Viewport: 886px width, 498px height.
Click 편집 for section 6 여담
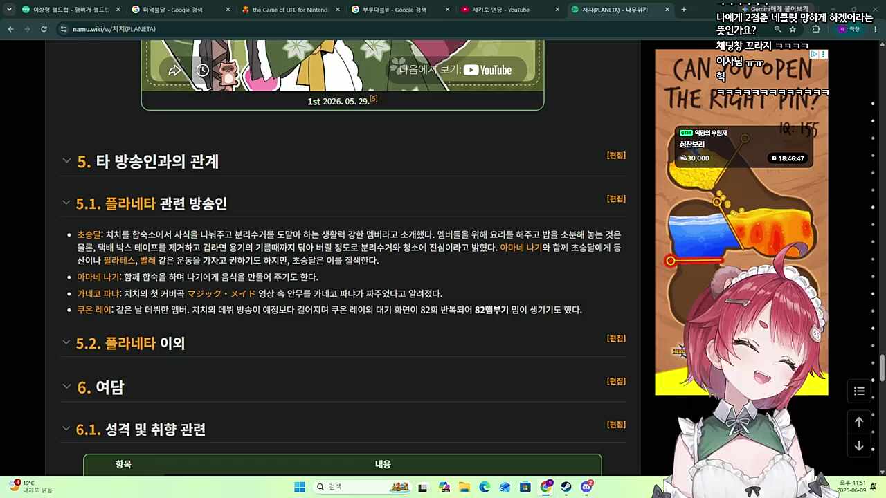pyautogui.click(x=616, y=381)
